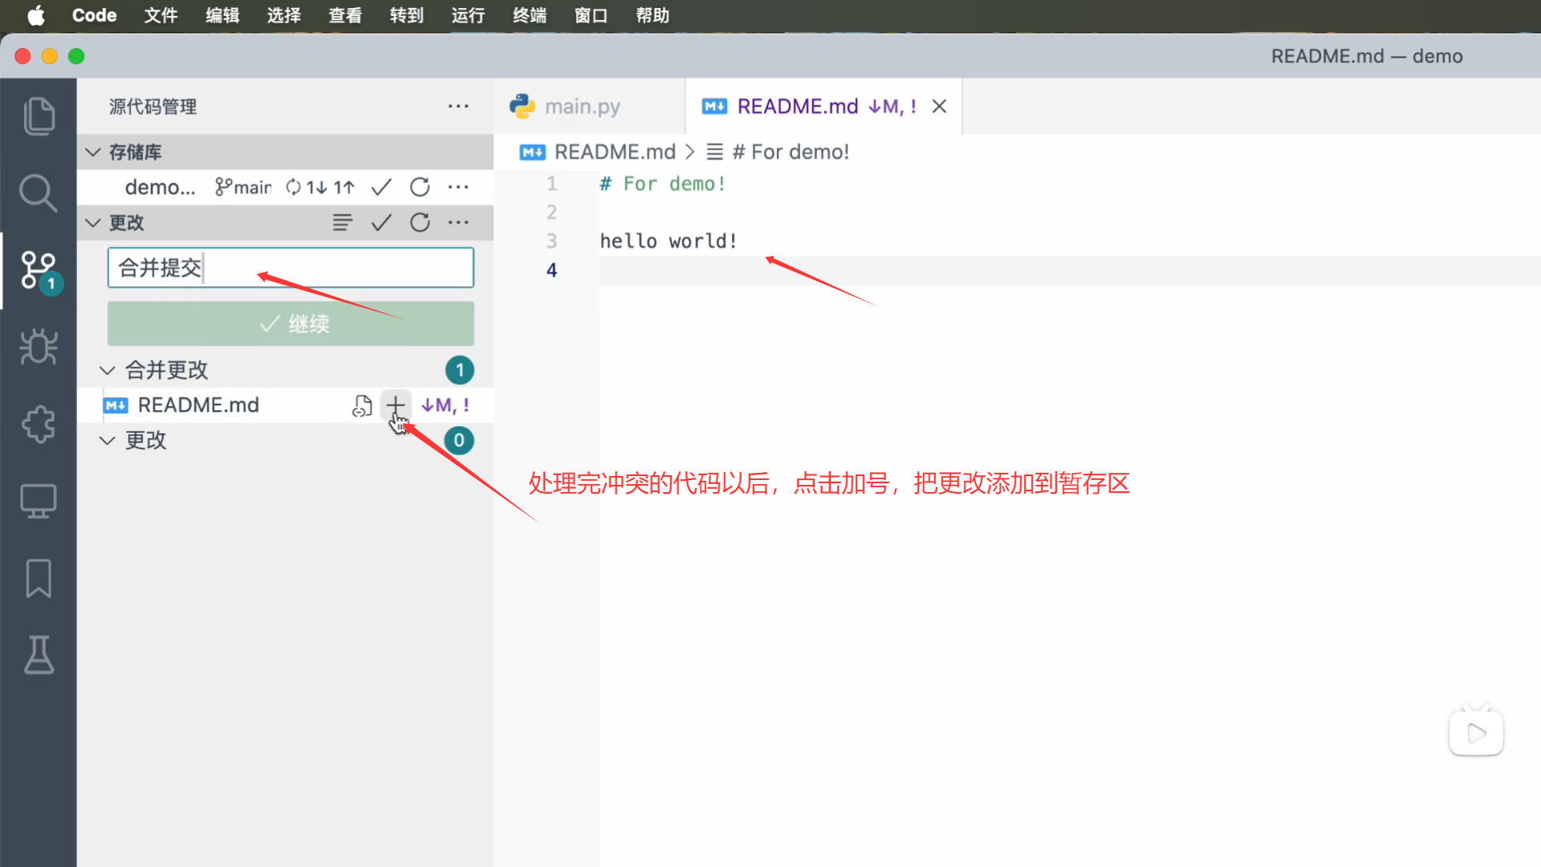Viewport: 1541px width, 867px height.
Task: Collapse the 合并更改 group
Action: tap(107, 370)
